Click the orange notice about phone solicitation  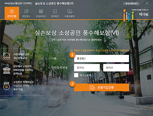[100, 50]
